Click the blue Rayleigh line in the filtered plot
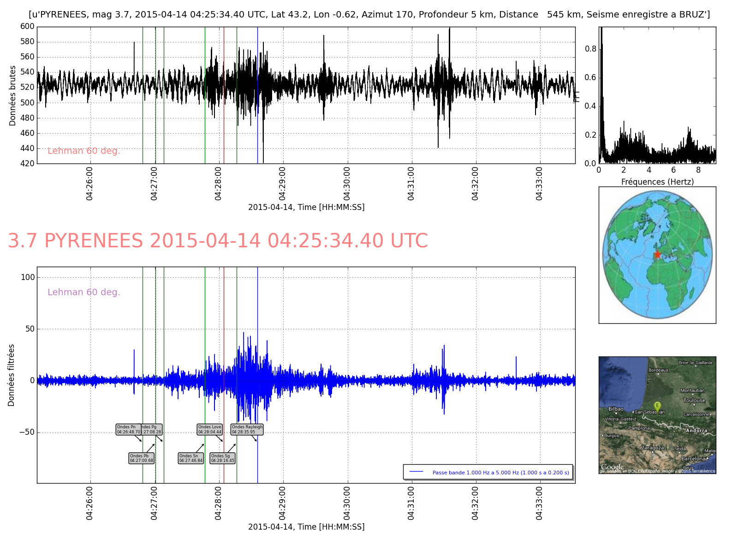The image size is (738, 537). pyautogui.click(x=257, y=322)
